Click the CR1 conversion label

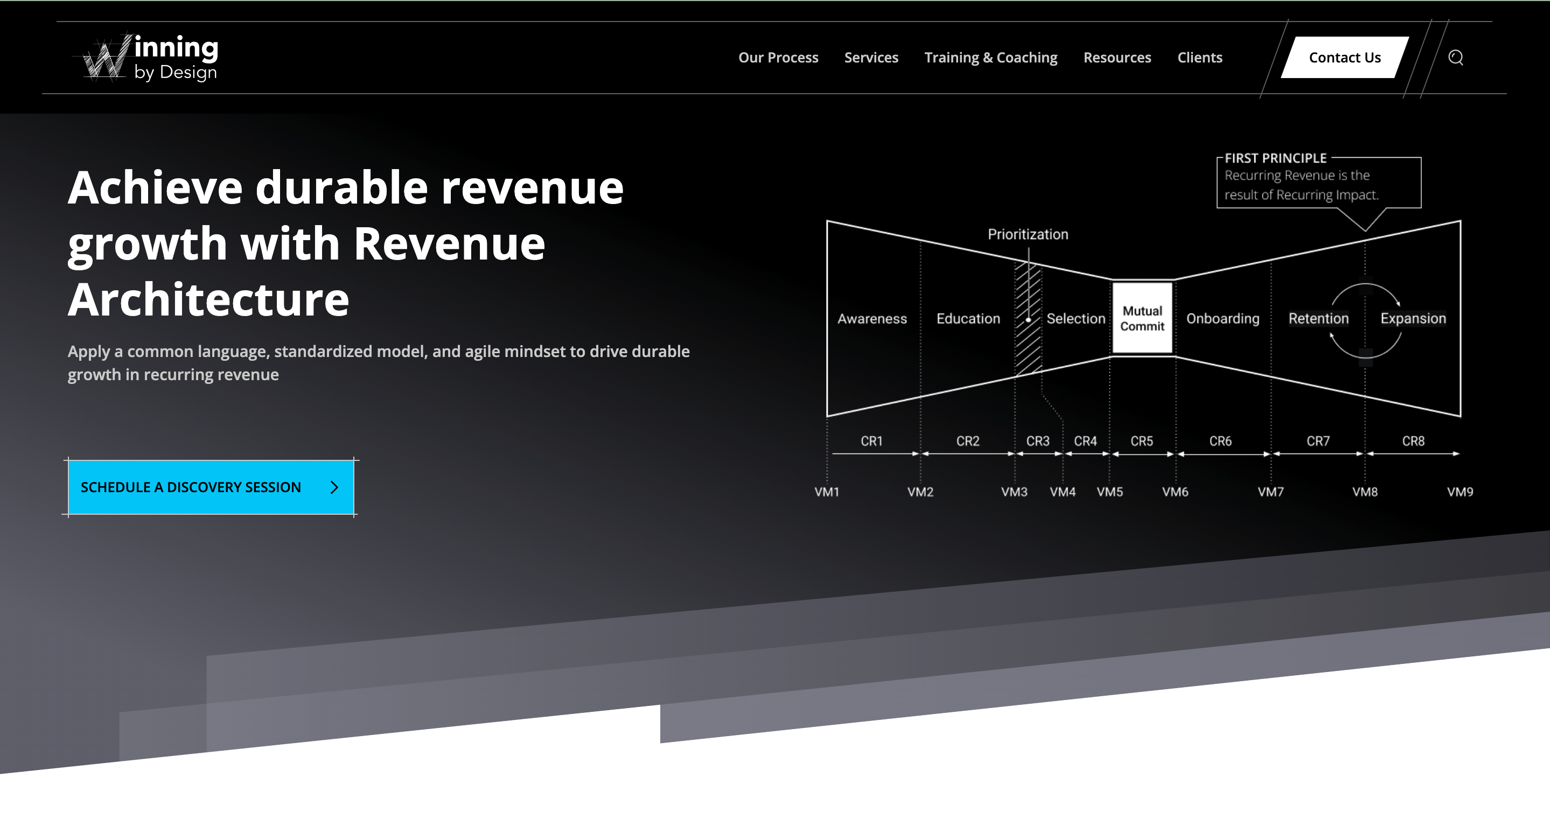point(871,441)
